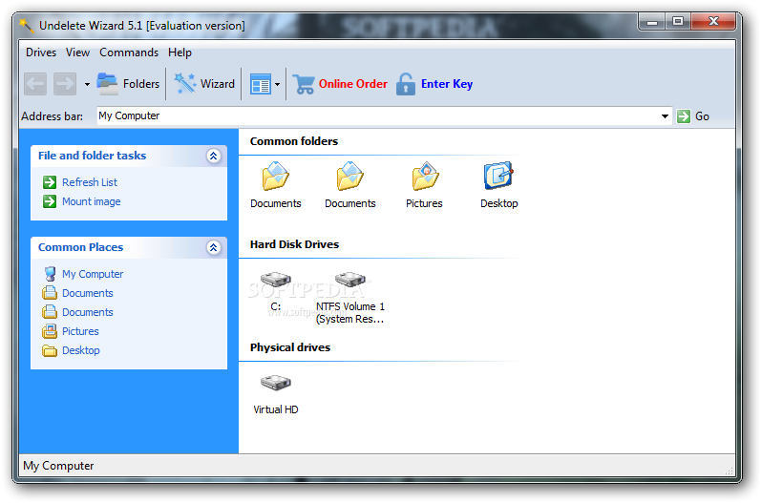Open the Drives menu
Image resolution: width=762 pixels, height=503 pixels.
[x=41, y=52]
